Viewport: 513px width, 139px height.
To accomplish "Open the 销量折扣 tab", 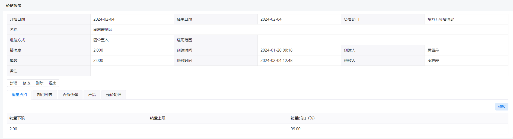I will pyautogui.click(x=19, y=95).
